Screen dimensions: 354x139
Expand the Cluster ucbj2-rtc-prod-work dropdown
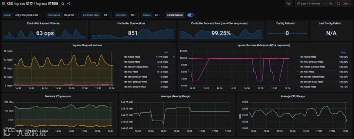(28, 15)
